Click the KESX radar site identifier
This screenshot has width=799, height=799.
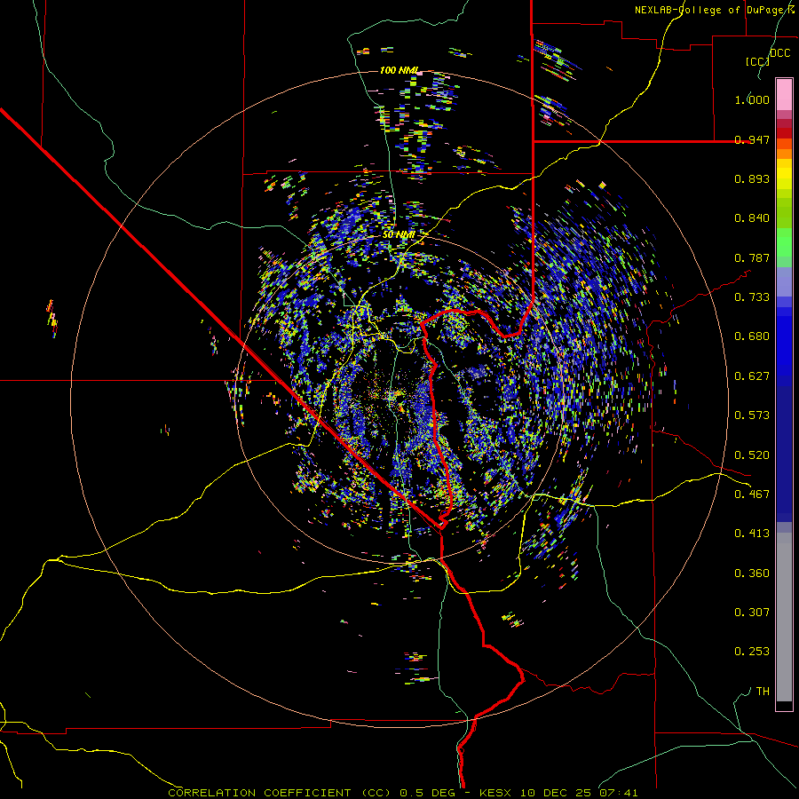(x=497, y=793)
